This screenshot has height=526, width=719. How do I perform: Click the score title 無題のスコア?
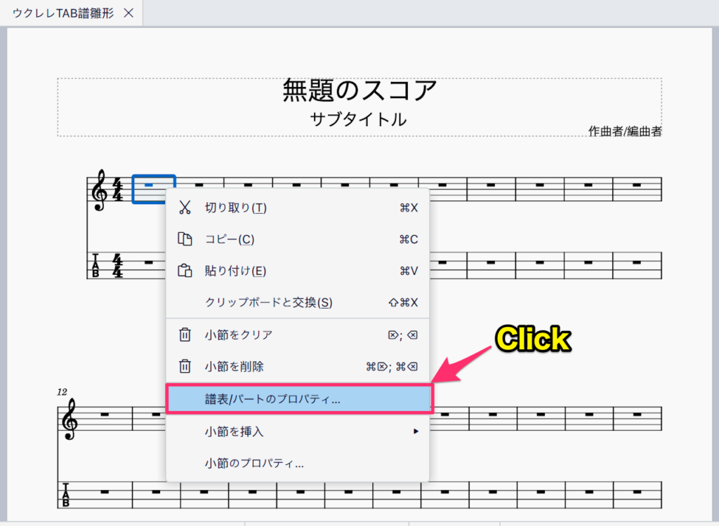[359, 90]
